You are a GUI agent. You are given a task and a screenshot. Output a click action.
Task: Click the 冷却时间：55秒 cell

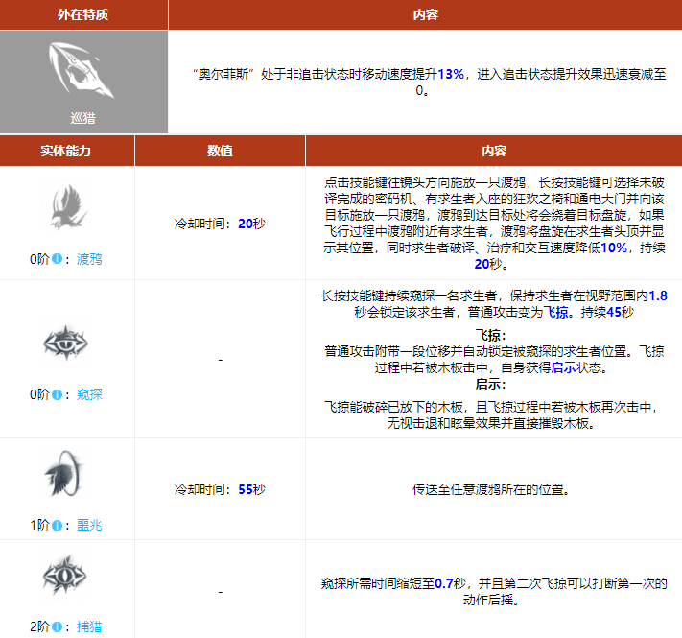click(x=220, y=489)
